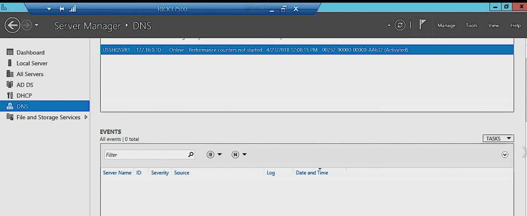Click the search magnifier in the Filter box
Screen dimensions: 527x216
click(x=191, y=154)
